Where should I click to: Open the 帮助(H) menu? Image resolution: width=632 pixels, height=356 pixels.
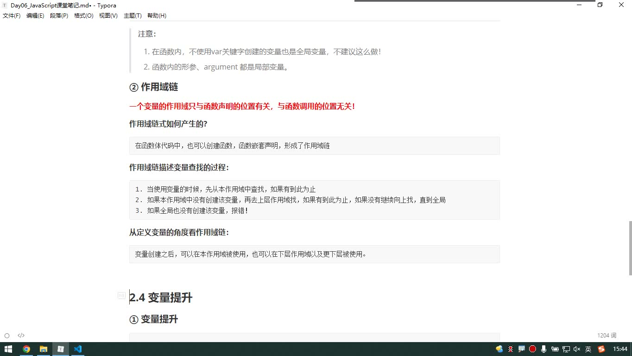(x=157, y=16)
